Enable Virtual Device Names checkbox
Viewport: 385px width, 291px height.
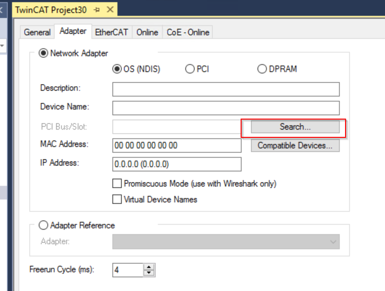(117, 199)
